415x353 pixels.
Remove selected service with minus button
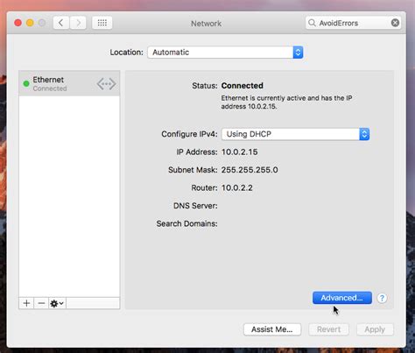[x=41, y=303]
